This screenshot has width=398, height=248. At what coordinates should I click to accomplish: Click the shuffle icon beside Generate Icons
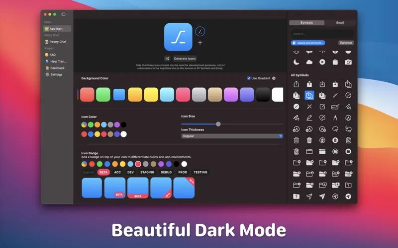pos(167,59)
